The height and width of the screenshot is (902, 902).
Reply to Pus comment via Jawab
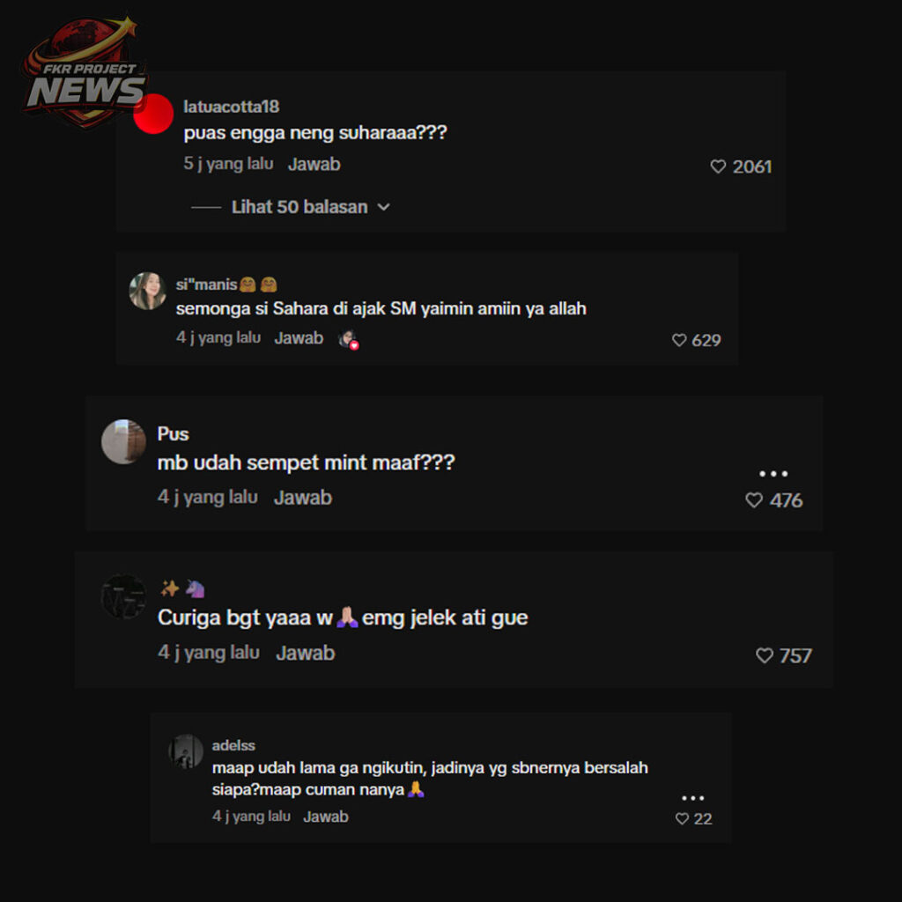pos(303,498)
